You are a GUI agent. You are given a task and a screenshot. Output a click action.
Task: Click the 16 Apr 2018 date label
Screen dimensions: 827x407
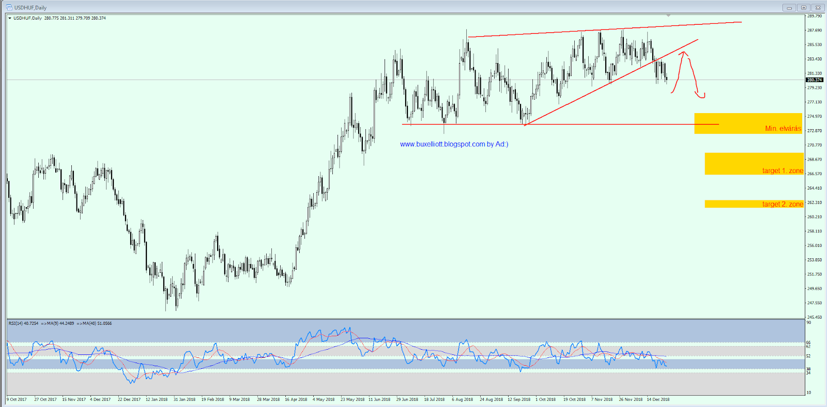pyautogui.click(x=296, y=399)
